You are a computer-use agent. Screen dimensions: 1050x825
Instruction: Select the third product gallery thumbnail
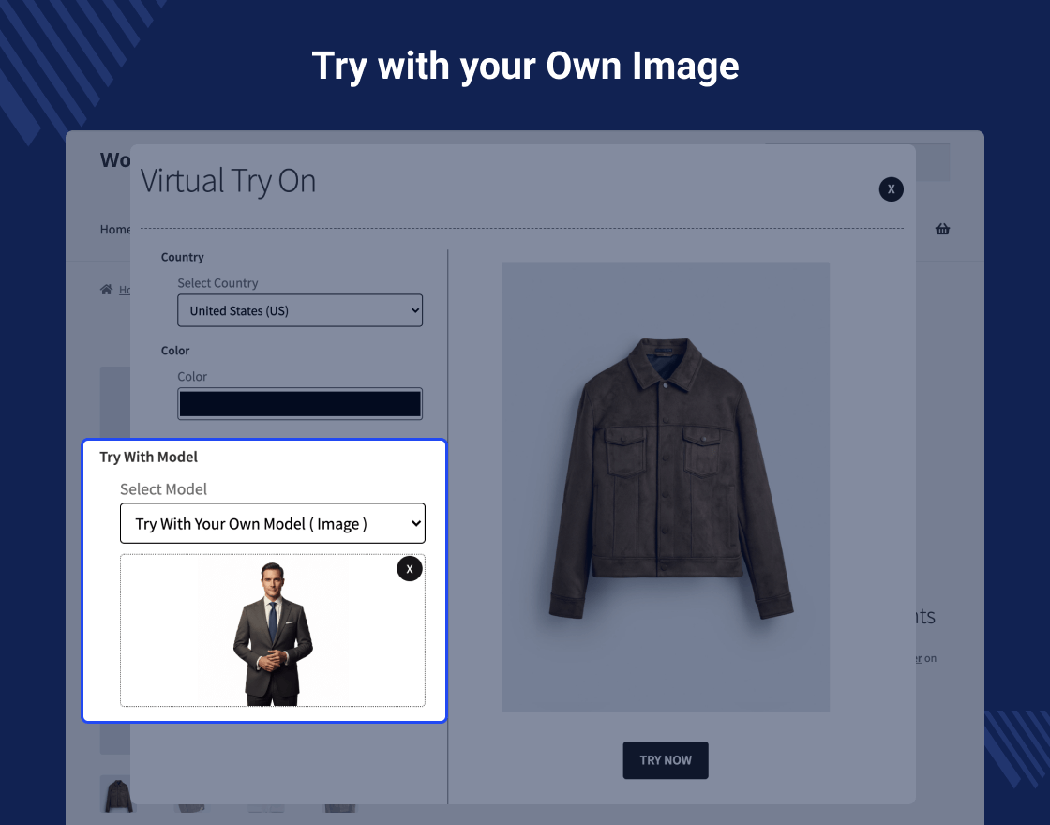[265, 807]
